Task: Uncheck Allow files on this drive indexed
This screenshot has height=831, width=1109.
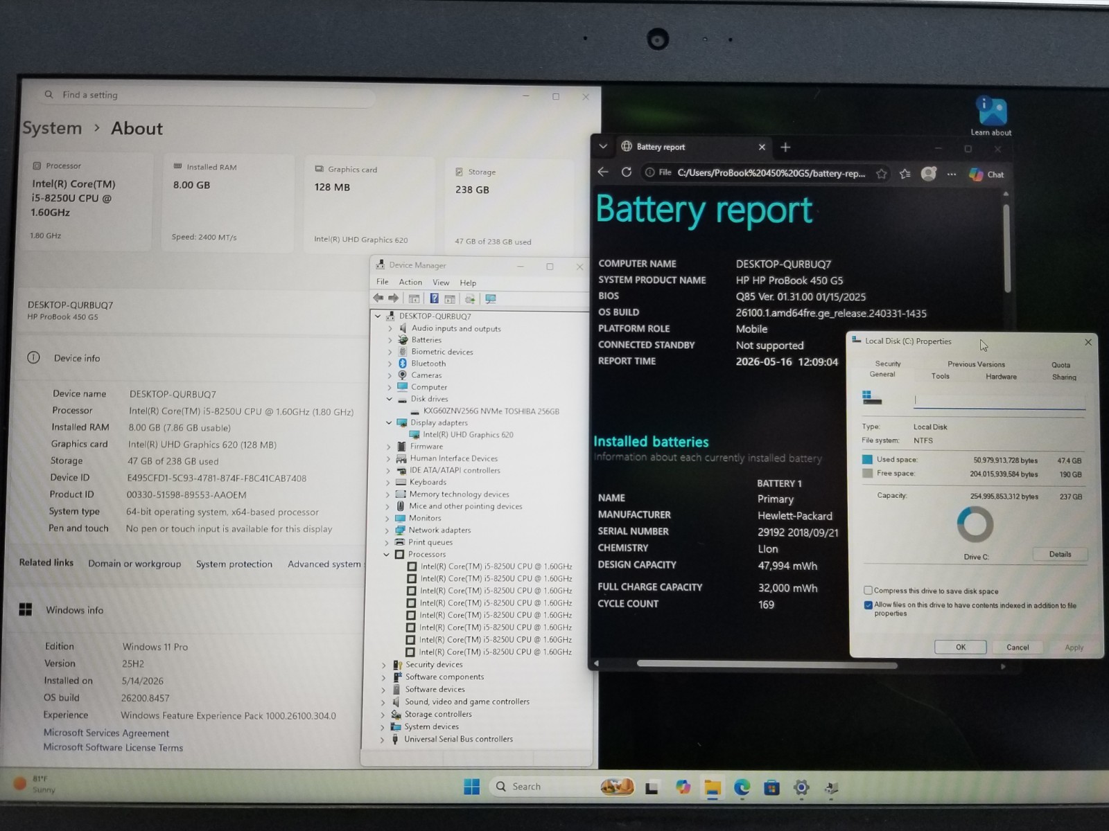Action: (868, 605)
